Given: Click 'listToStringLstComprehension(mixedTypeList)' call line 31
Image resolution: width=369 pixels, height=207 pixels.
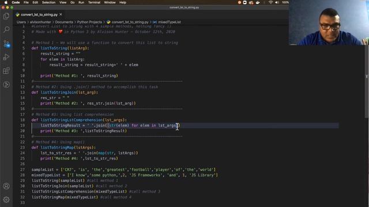Looking at the screenshot, I should click(x=79, y=191).
